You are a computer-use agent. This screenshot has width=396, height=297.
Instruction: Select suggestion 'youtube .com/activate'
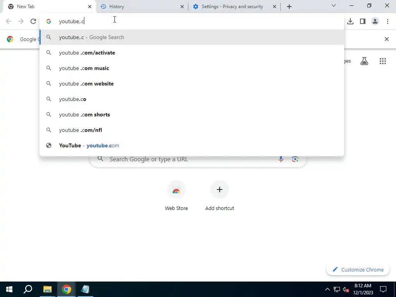(x=192, y=53)
